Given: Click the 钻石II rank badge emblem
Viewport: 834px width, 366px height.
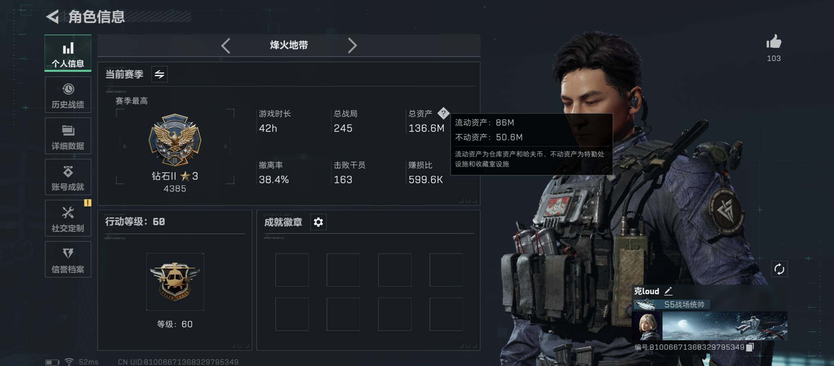Looking at the screenshot, I should [x=175, y=140].
